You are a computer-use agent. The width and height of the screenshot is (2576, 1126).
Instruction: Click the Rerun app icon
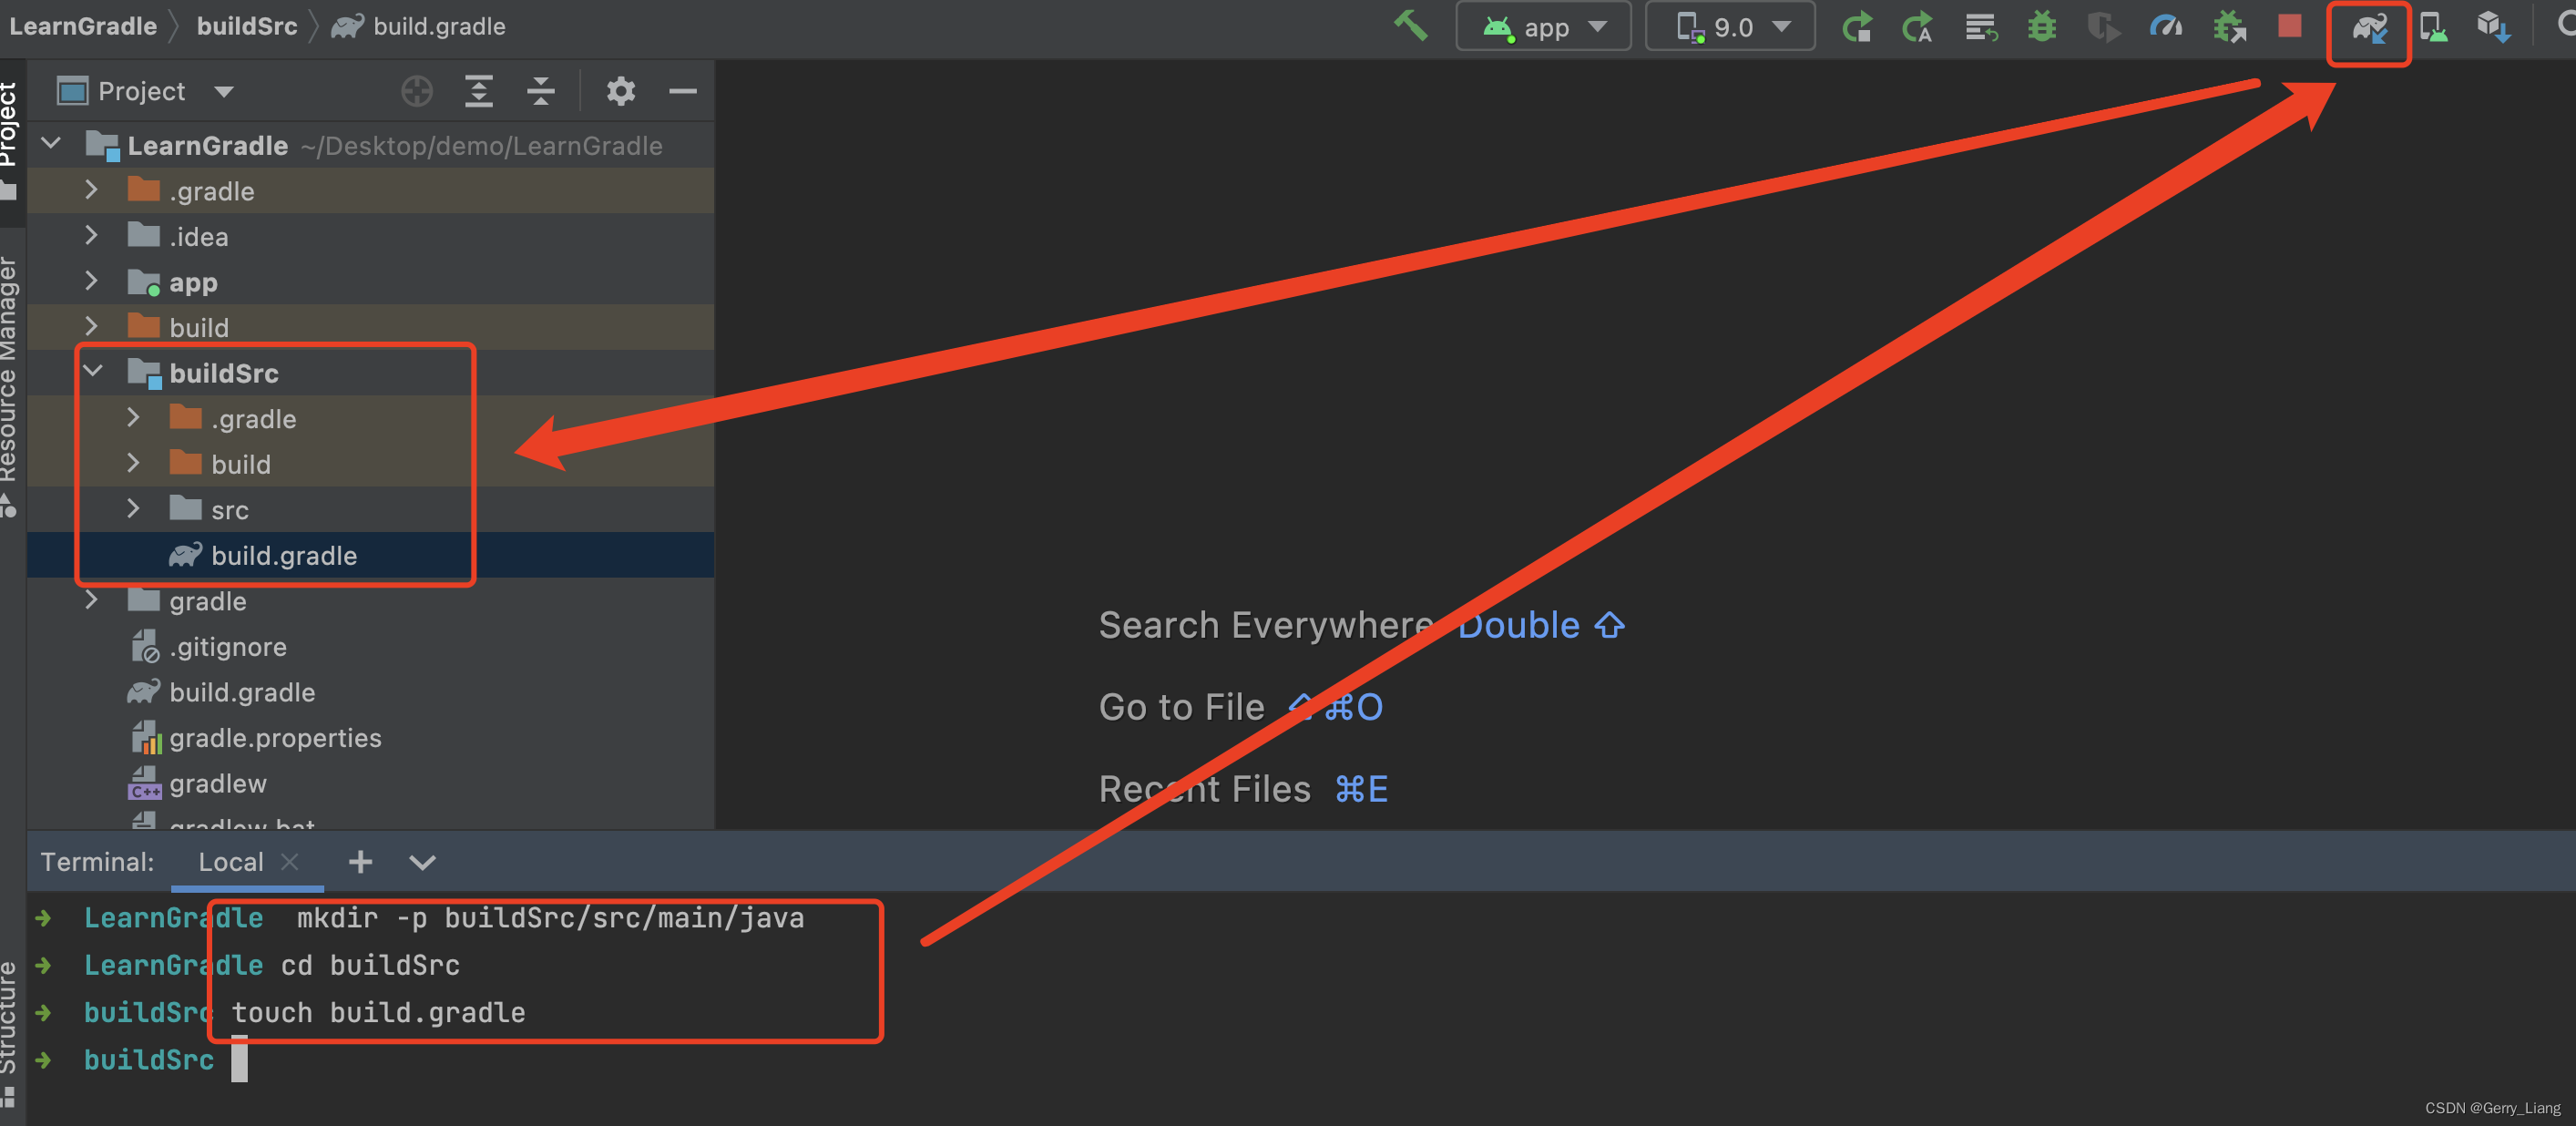click(1857, 27)
